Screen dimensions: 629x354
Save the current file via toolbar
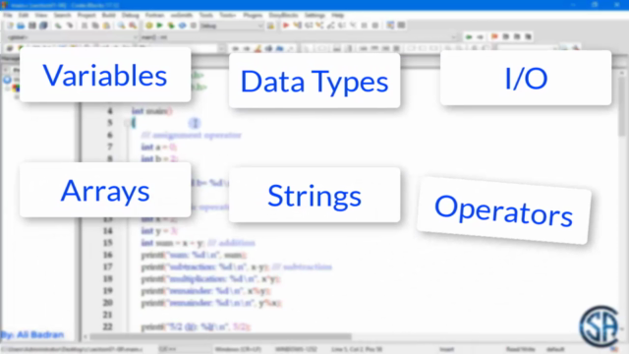(x=32, y=26)
